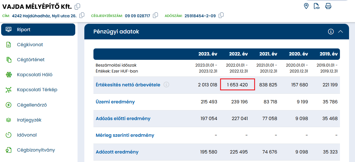Collapse the Pénzügyi adatok section
Image resolution: width=355 pixels, height=162 pixels.
341,32
